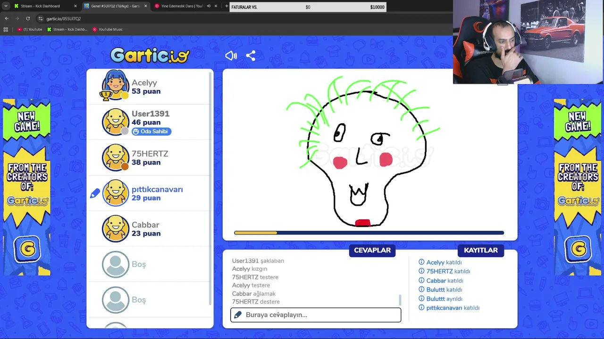This screenshot has width=604, height=339.
Task: Click the info icon next to 'Acelyy katıldı'
Action: (x=421, y=262)
